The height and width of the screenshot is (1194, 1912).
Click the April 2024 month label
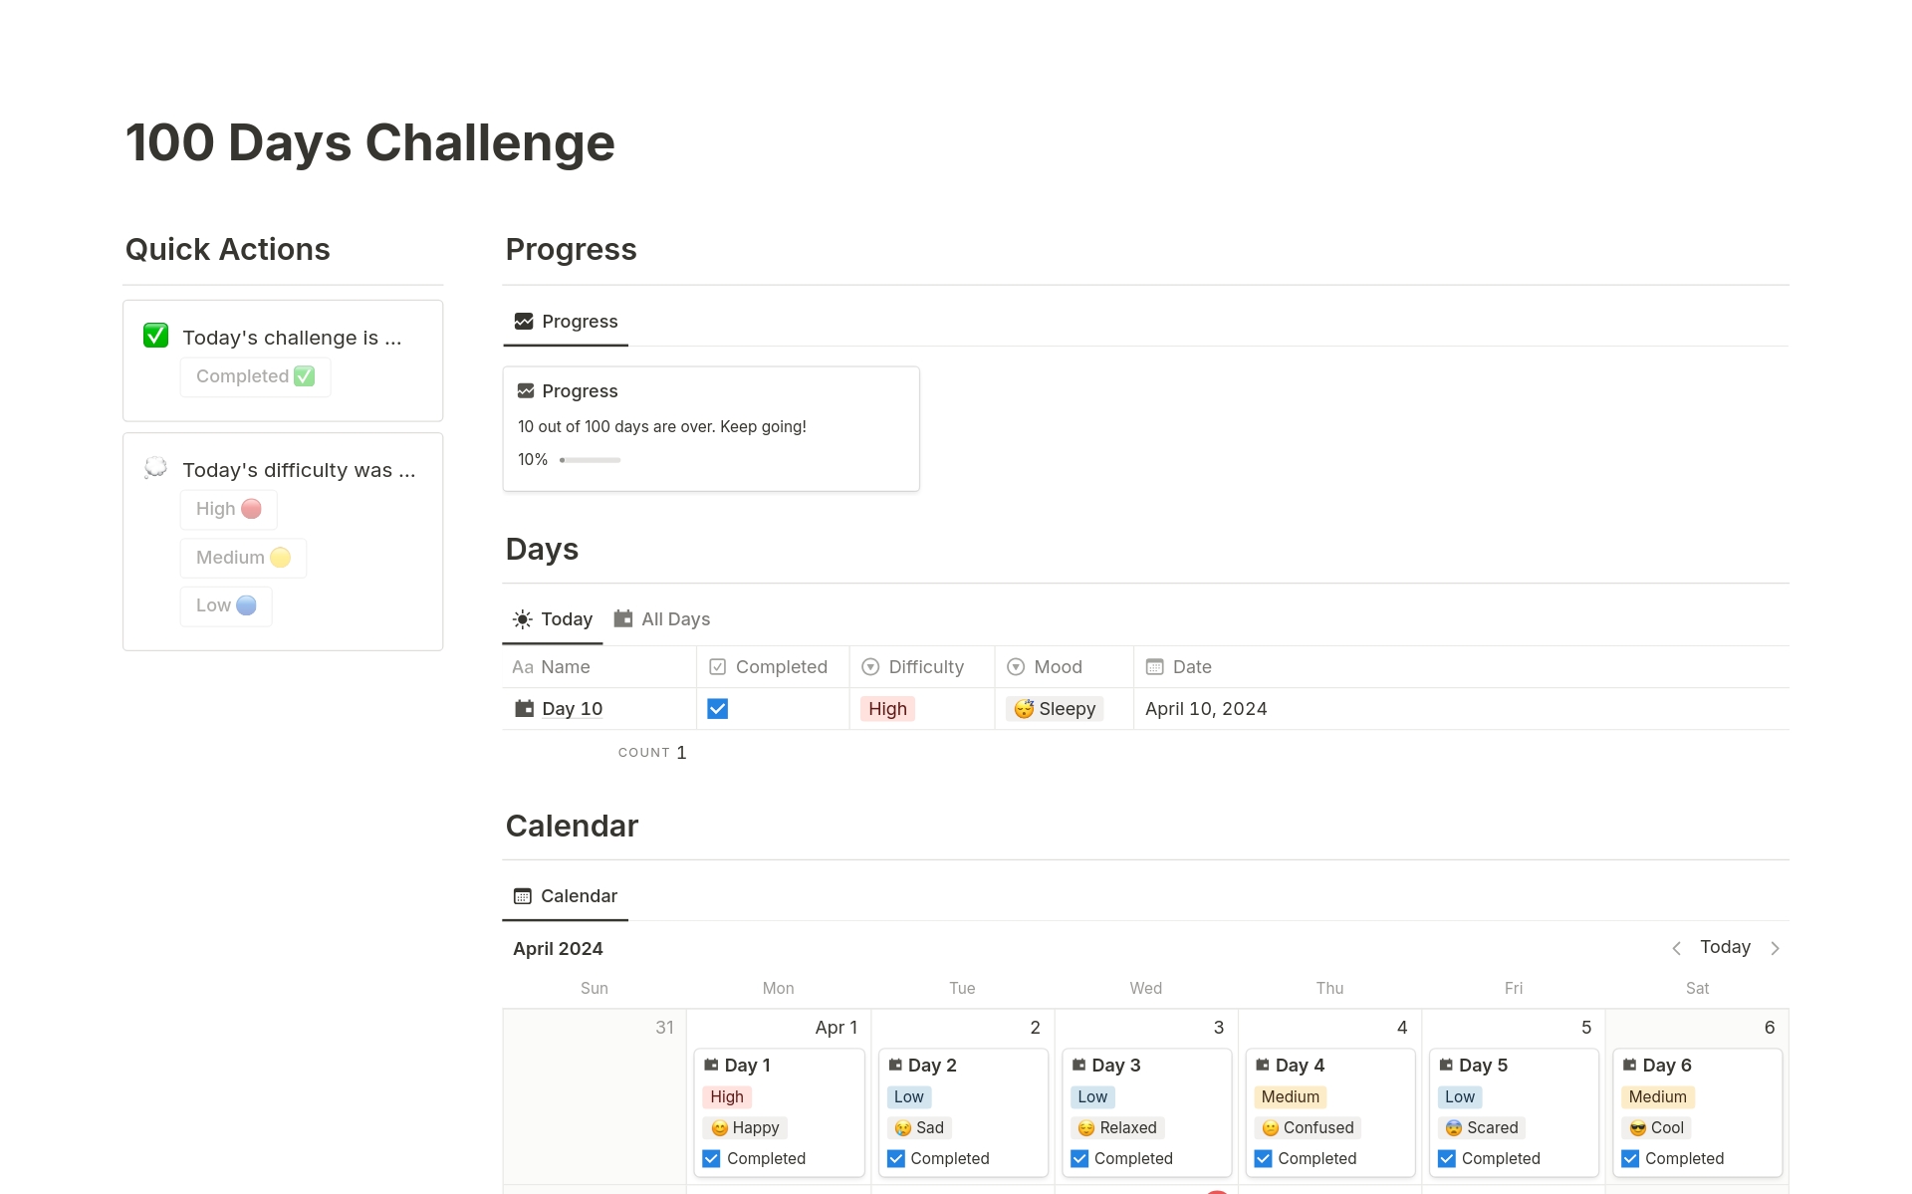[x=557, y=948]
